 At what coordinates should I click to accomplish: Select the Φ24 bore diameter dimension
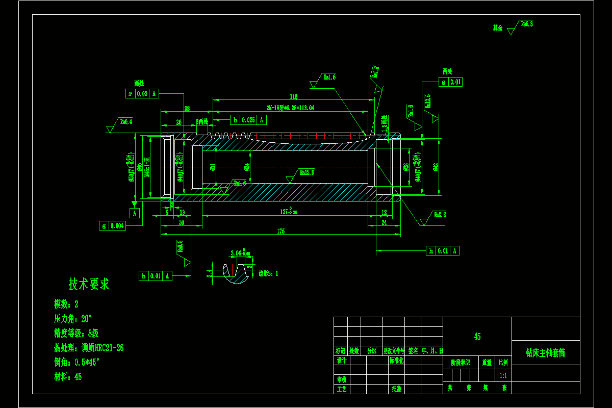[x=246, y=166]
